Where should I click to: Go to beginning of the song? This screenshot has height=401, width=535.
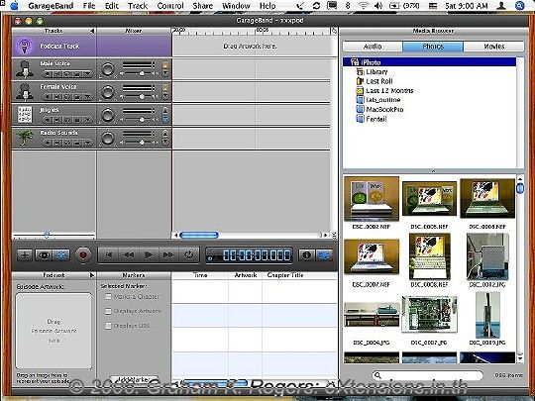[x=109, y=255]
